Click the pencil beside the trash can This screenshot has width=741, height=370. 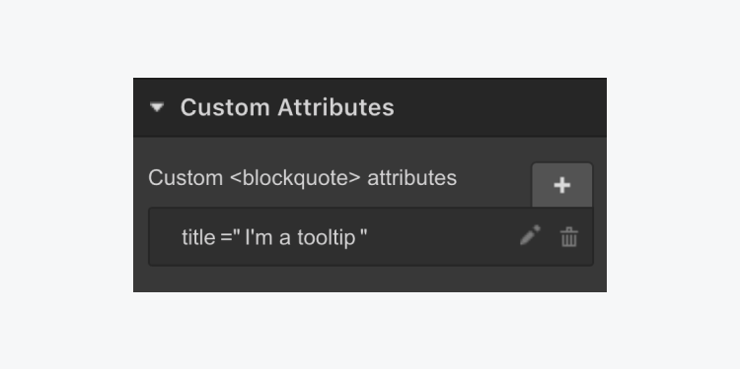point(530,235)
